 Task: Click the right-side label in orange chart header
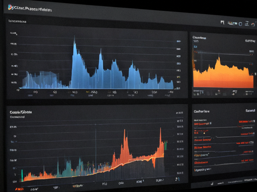point(250,41)
